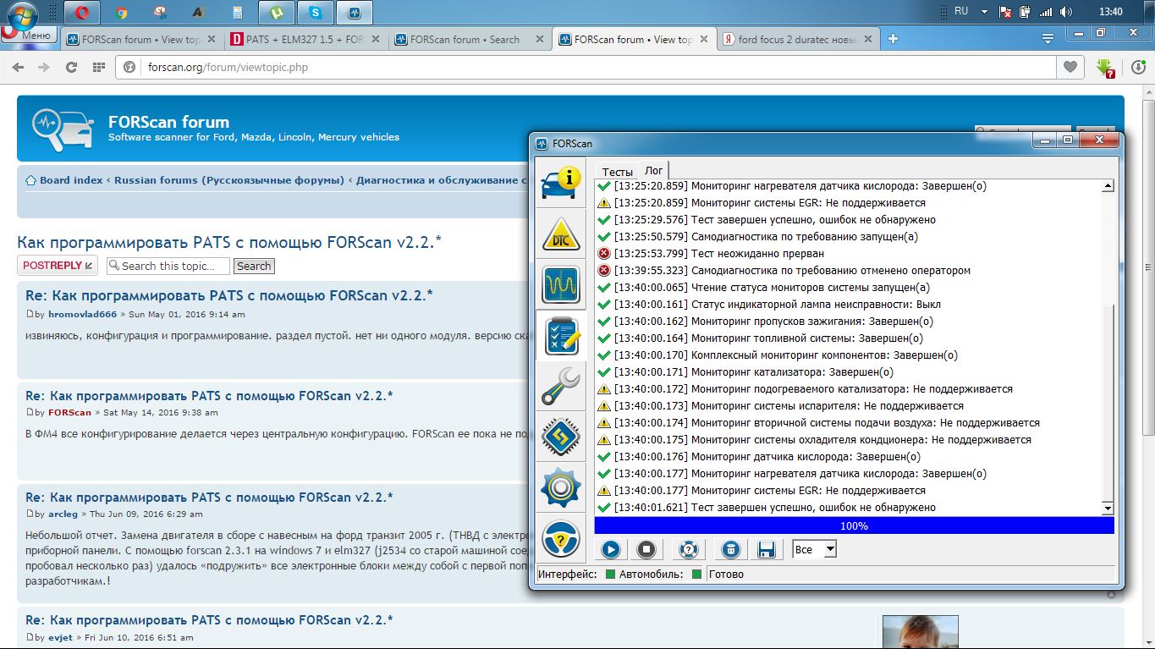Click the log panel vertical scrollbar
The height and width of the screenshot is (649, 1155).
click(1108, 338)
